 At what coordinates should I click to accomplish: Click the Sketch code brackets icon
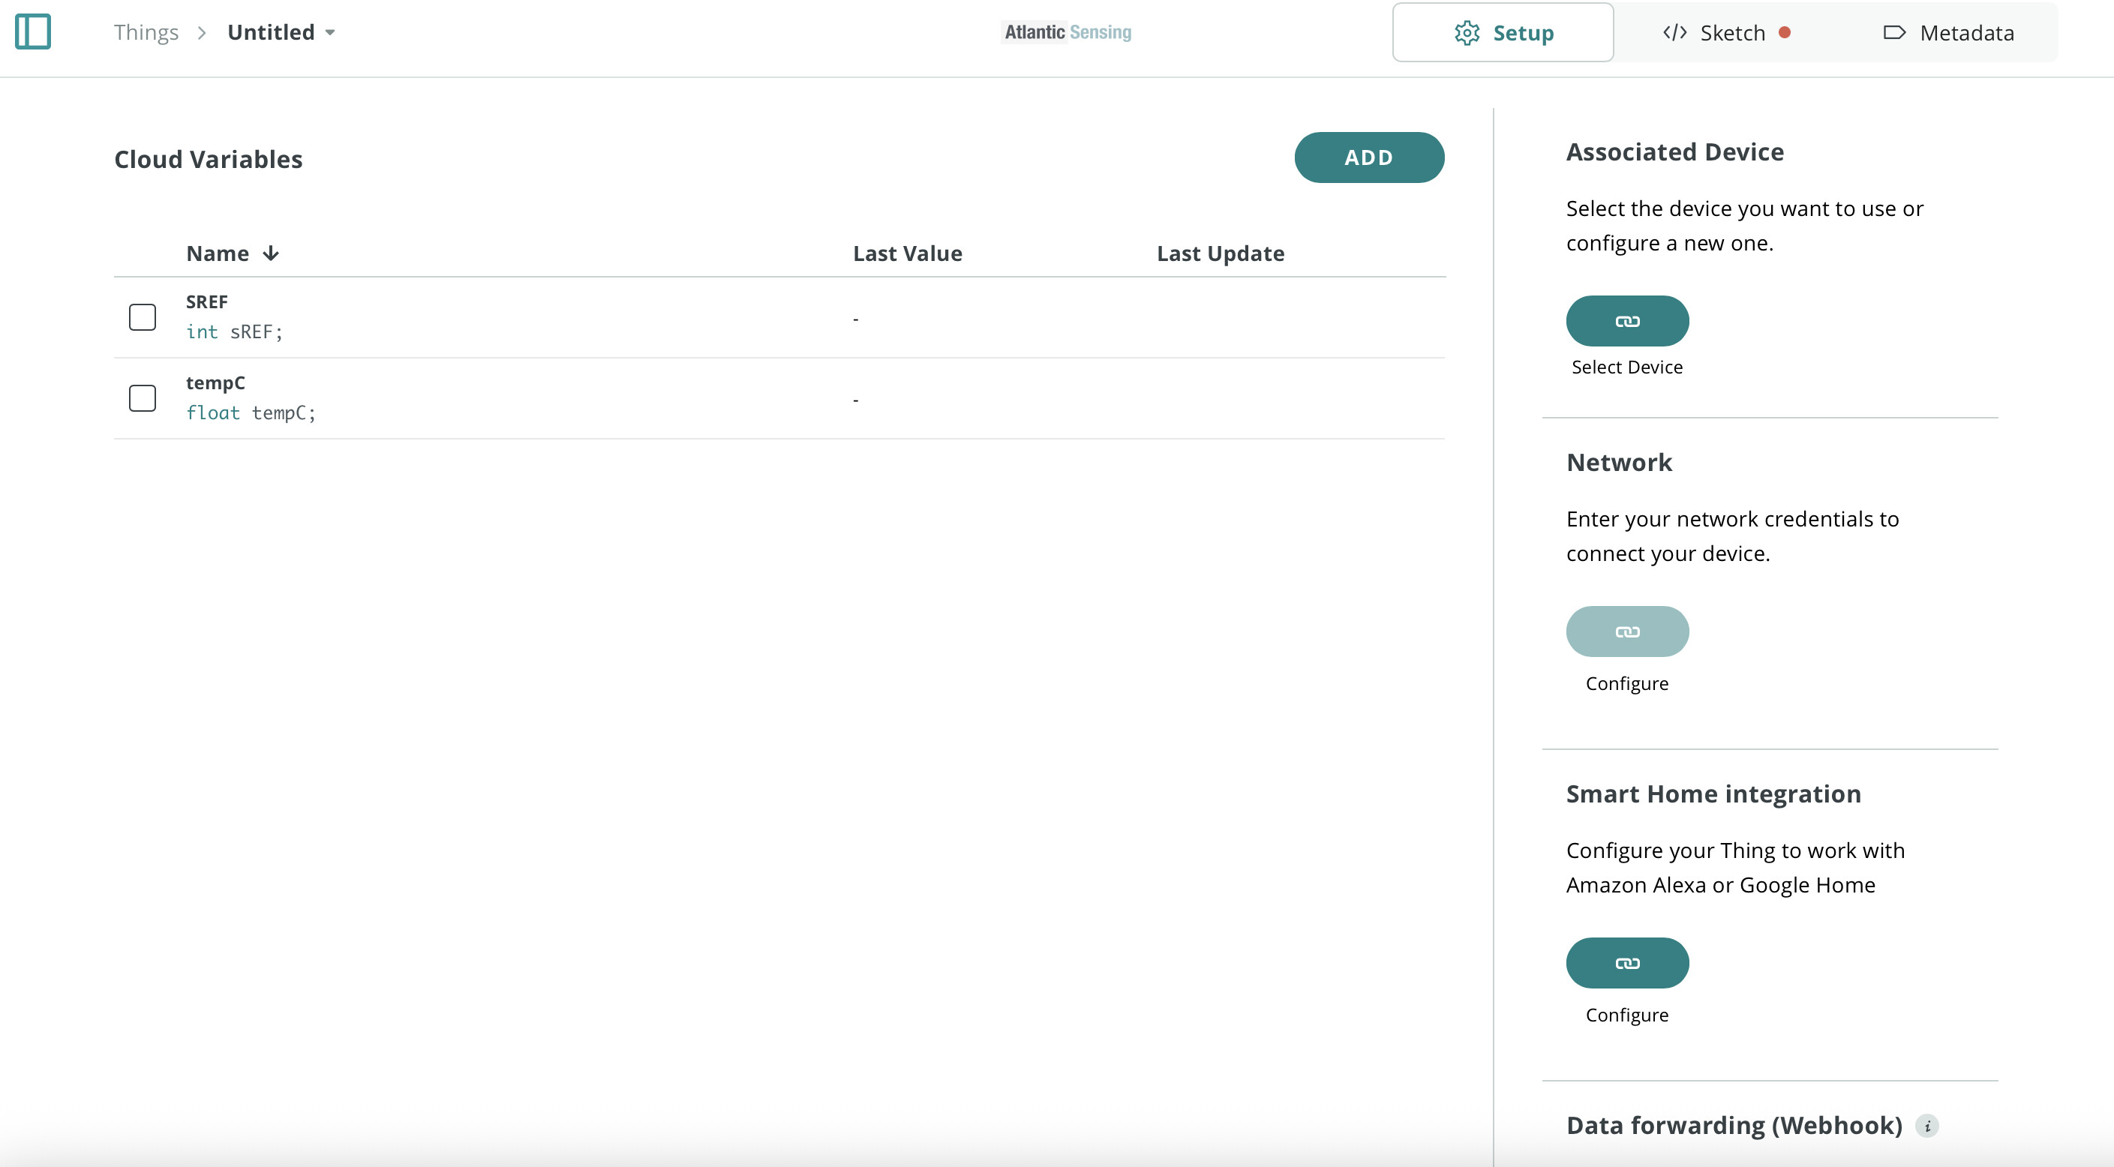coord(1674,33)
